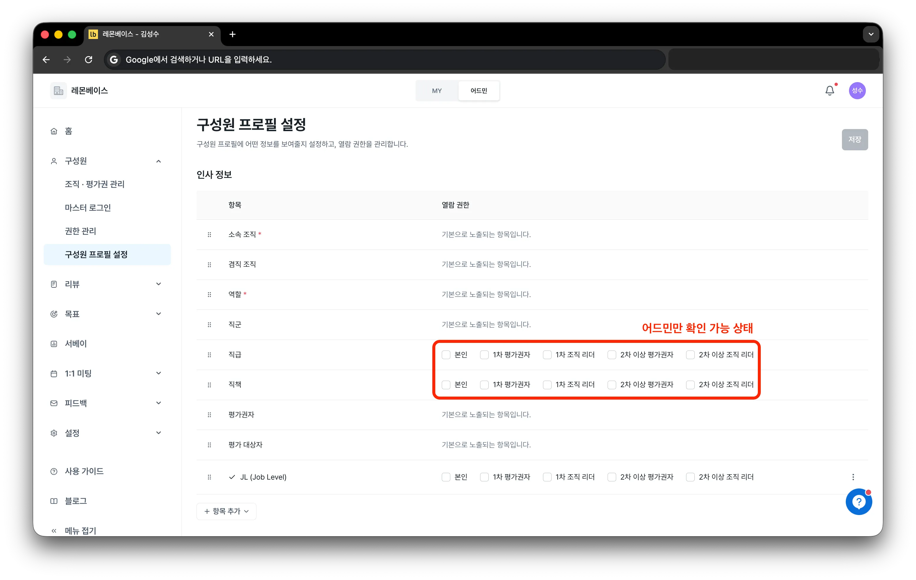Check 1차 조직 리더 in 직책 row
Screen dimensions: 916x580
click(x=547, y=385)
